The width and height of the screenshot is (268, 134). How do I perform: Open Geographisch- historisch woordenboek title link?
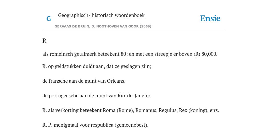point(101,15)
